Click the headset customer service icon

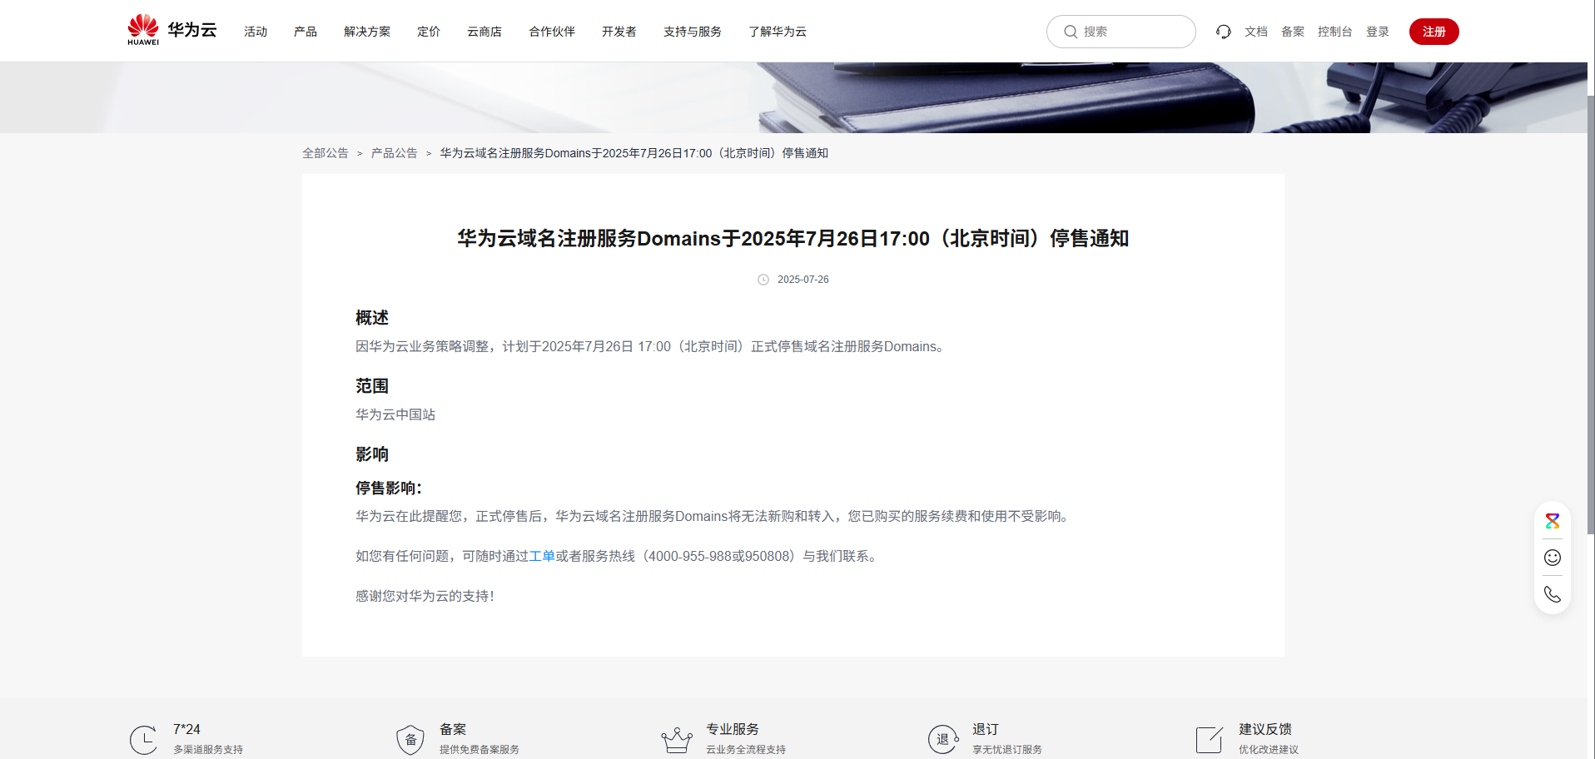click(1222, 31)
